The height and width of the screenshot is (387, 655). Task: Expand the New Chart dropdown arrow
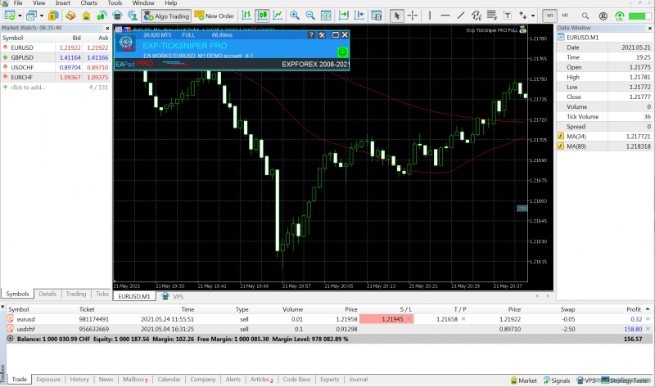pyautogui.click(x=20, y=16)
